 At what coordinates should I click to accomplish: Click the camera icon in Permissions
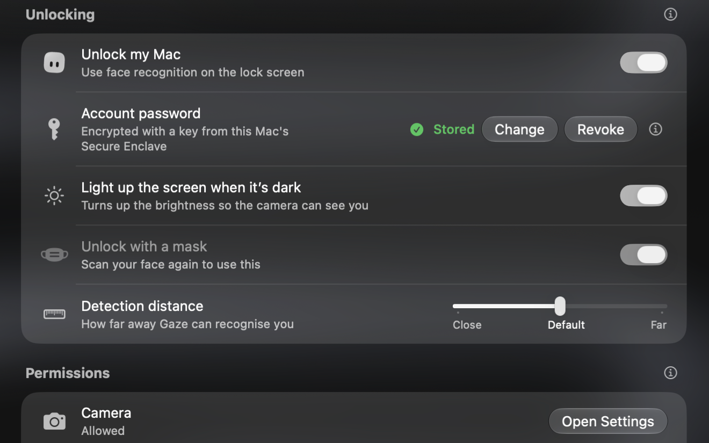click(54, 422)
